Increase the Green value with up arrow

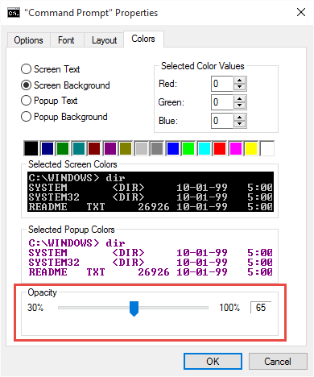click(x=240, y=99)
